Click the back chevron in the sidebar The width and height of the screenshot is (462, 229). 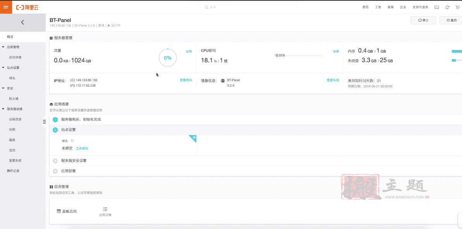coord(22,22)
